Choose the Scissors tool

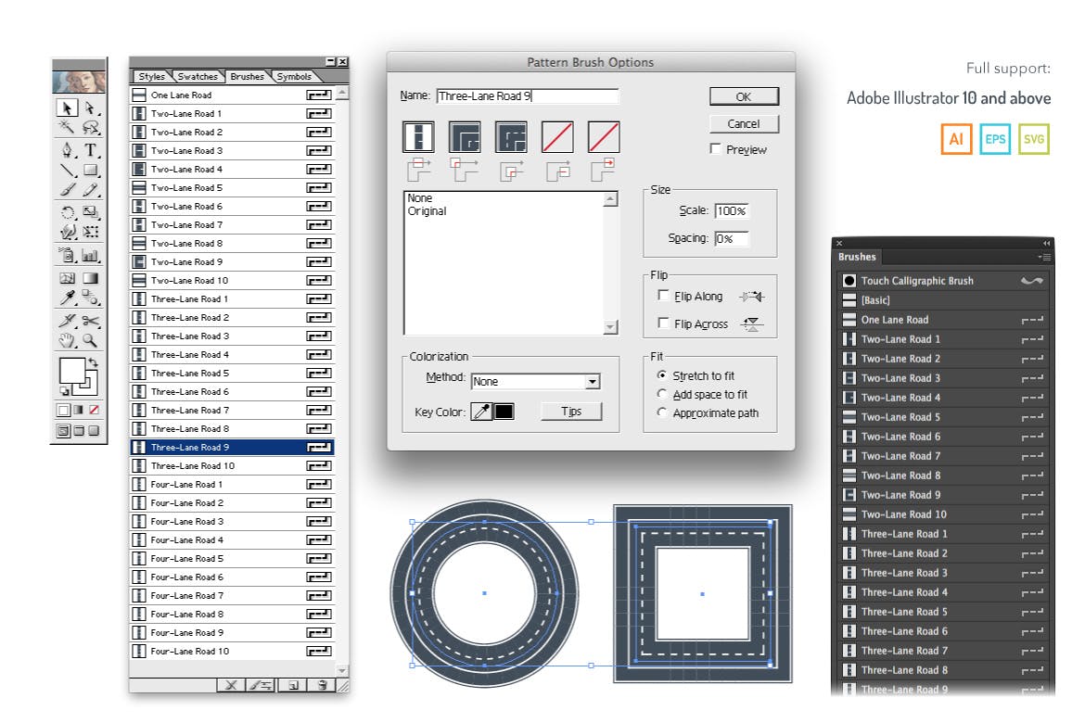pyautogui.click(x=91, y=320)
